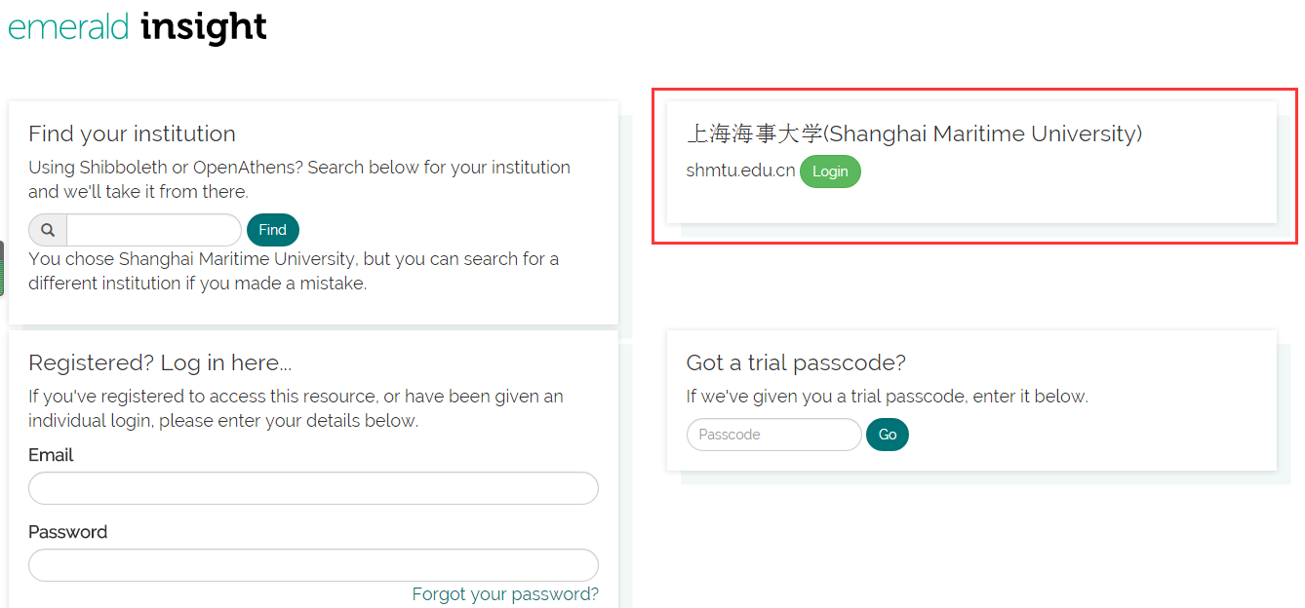
Task: Focus the trial Passcode field
Action: (774, 435)
